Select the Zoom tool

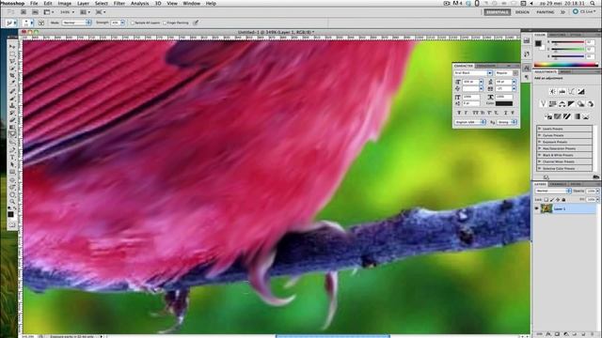[x=12, y=201]
